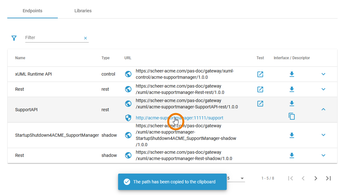Download descriptor for Rest rest endpoint
Screen dimensions: 342x195
point(292,89)
